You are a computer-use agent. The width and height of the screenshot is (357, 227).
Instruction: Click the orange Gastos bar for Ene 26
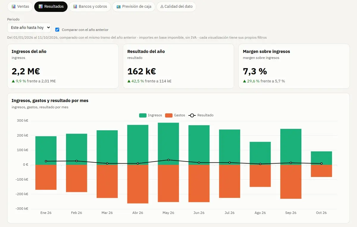pyautogui.click(x=46, y=177)
